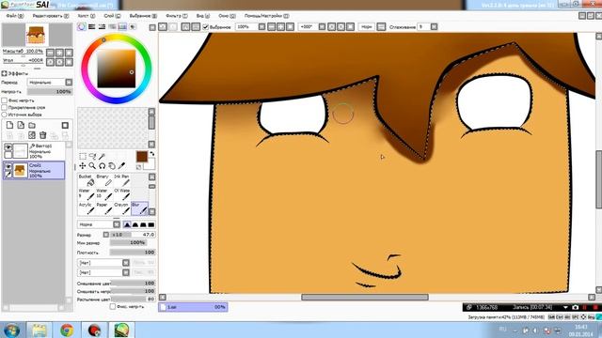
Task: Select the Binary pen tool
Action: click(104, 180)
